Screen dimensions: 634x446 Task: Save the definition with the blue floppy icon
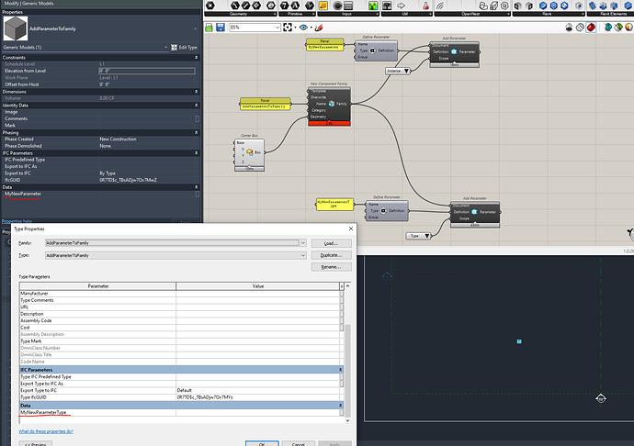pyautogui.click(x=221, y=28)
